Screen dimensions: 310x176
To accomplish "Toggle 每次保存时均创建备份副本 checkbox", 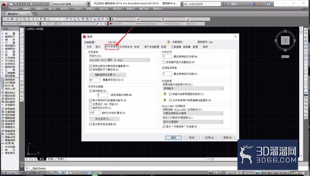I will [91, 100].
